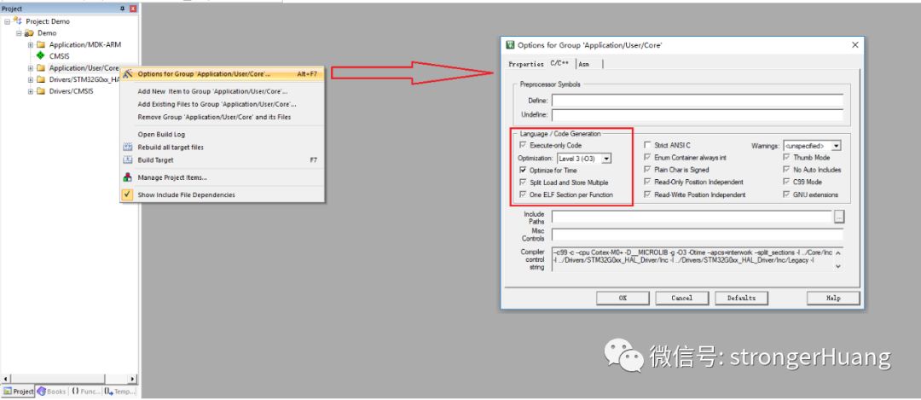Toggle Read-Only Position Independent checkbox
Screen dimensions: 921x400
pyautogui.click(x=647, y=182)
